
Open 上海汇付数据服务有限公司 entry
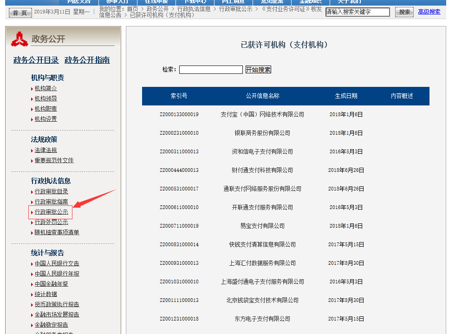click(x=263, y=263)
